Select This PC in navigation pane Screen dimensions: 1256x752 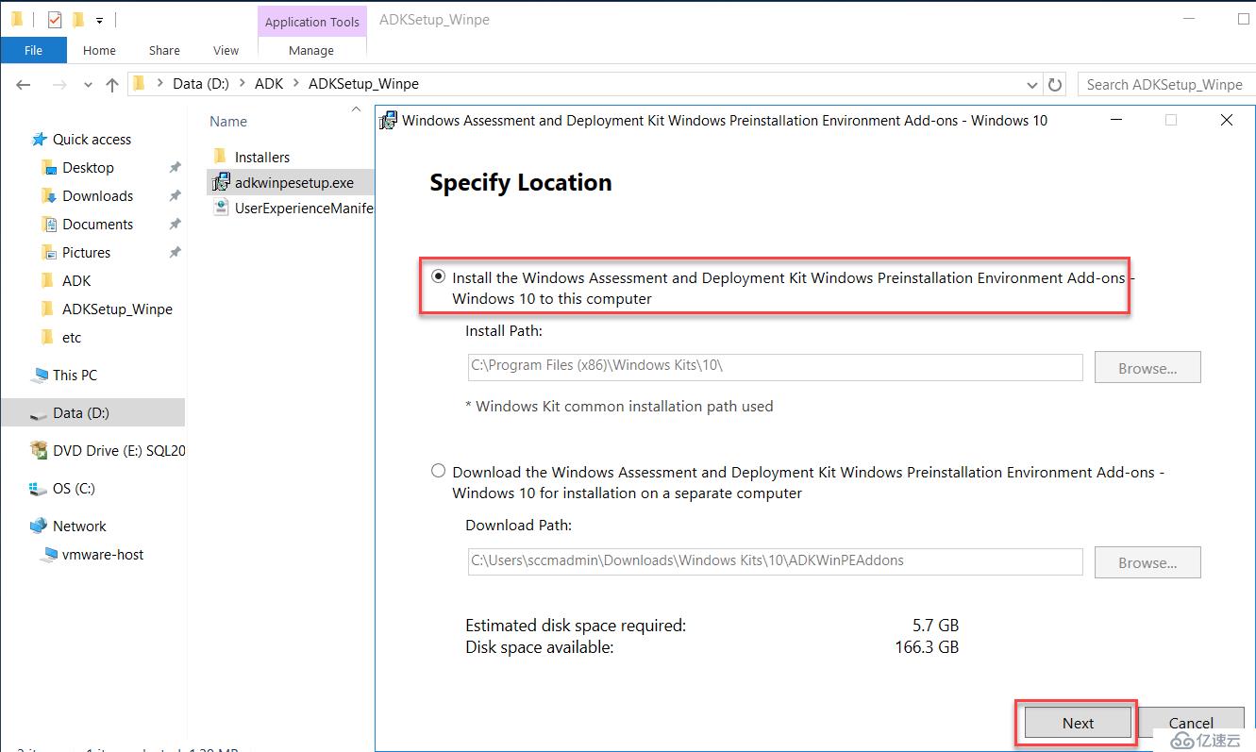coord(75,375)
